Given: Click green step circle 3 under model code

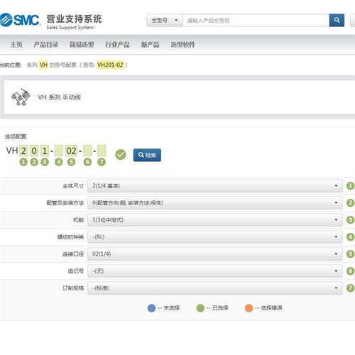Looking at the screenshot, I should (x=45, y=162).
